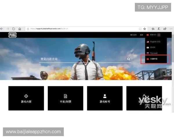The width and height of the screenshot is (174, 139).
Task: Open the fourth card with shopping bag icon
Action: click(144, 98)
